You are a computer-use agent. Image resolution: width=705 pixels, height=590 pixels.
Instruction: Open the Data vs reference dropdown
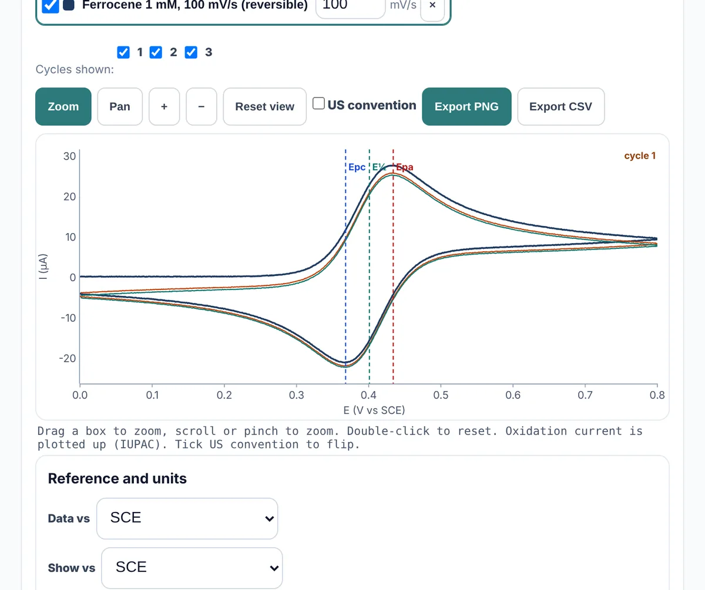click(x=187, y=518)
